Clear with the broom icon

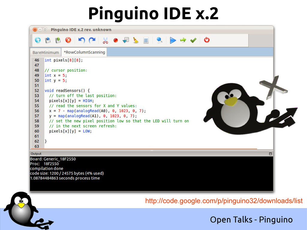136,40
